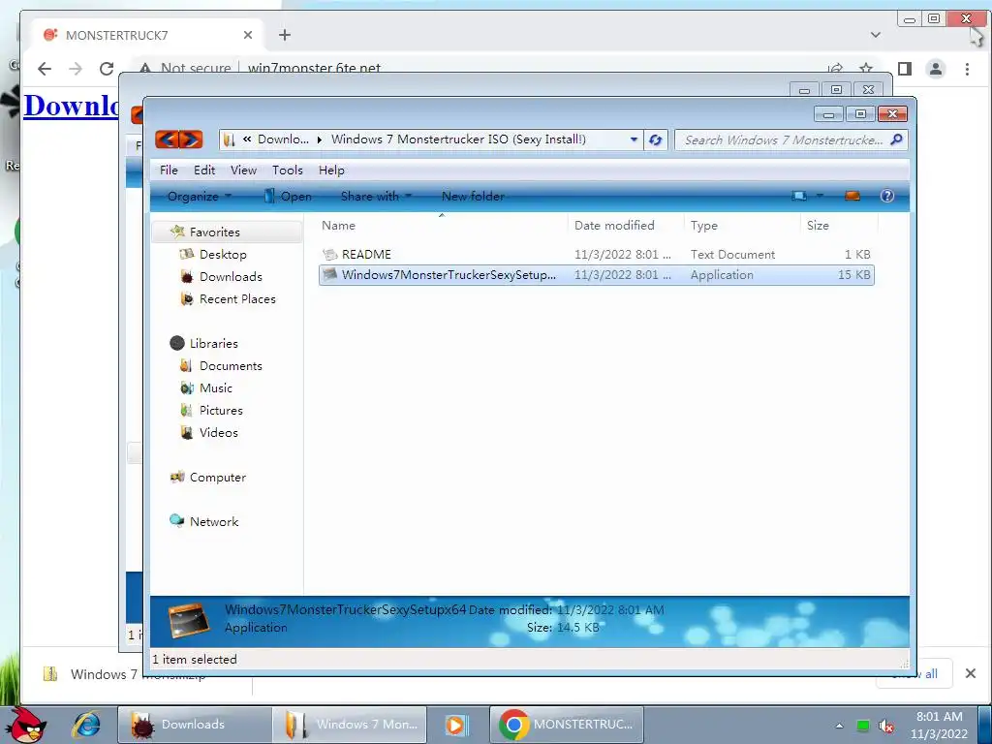Switch to MONSTERTRUC... Chrome taskbar button

[567, 725]
